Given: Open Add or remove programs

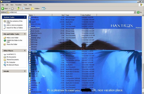Looking at the screenshot, I should [x=14, y=25].
